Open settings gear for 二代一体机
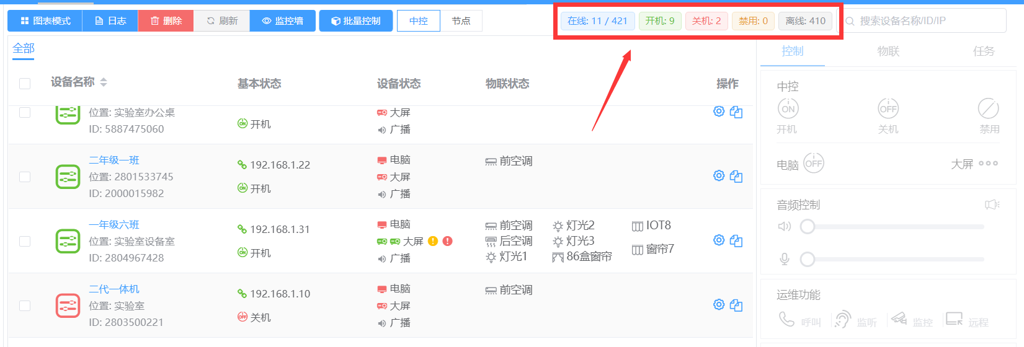The image size is (1024, 347). [x=719, y=305]
